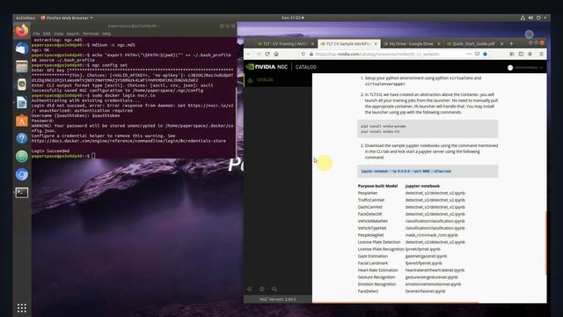Close the Quick_Start_Guide.pdf tab
563x317 pixels.
coord(501,44)
